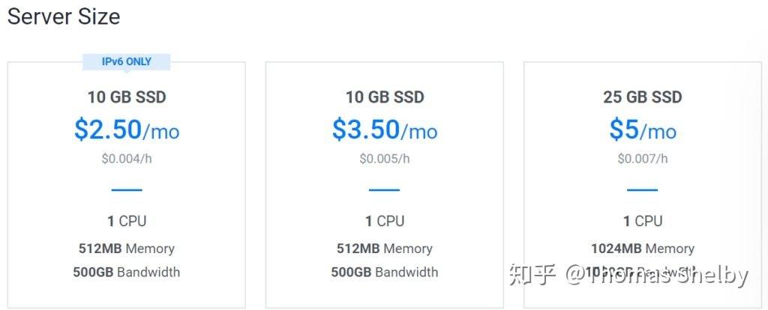Screen dimensions: 768x310
Task: Click 1 CPU in the $5 plan
Action: pos(643,221)
